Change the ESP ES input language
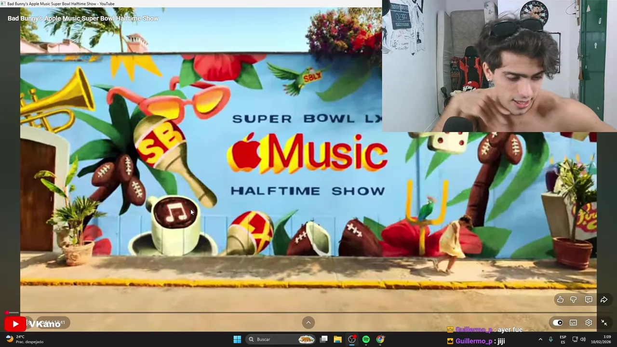Image resolution: width=617 pixels, height=347 pixels. (563, 339)
